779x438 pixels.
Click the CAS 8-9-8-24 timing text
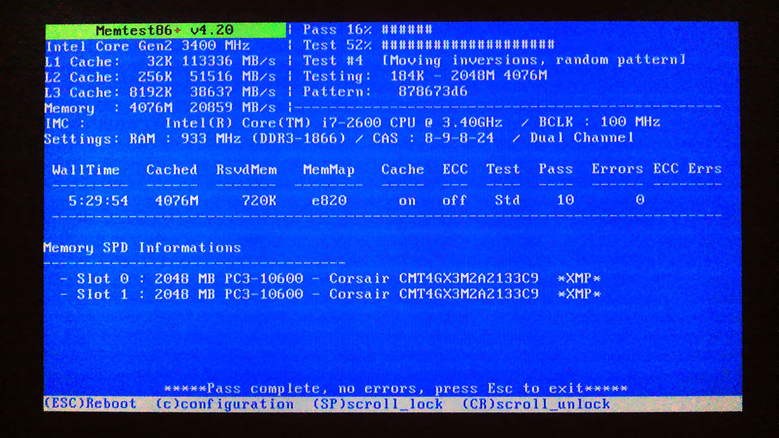tap(434, 138)
